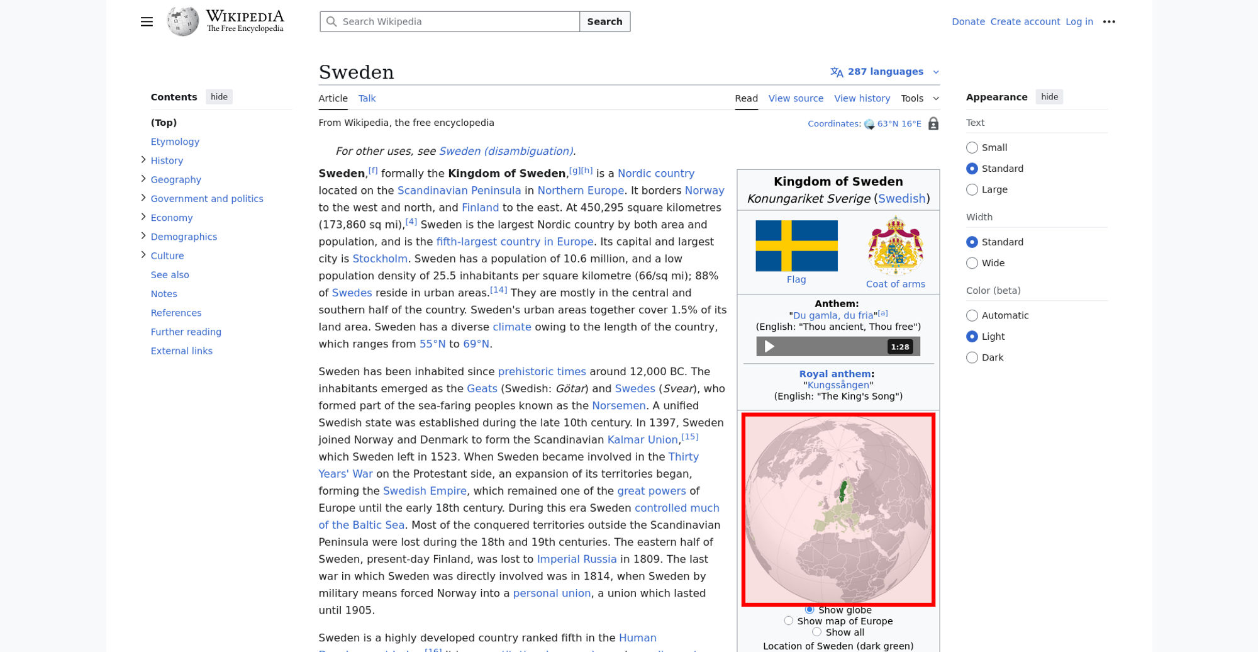Open the Swedish flag image
The width and height of the screenshot is (1258, 652).
tap(796, 245)
